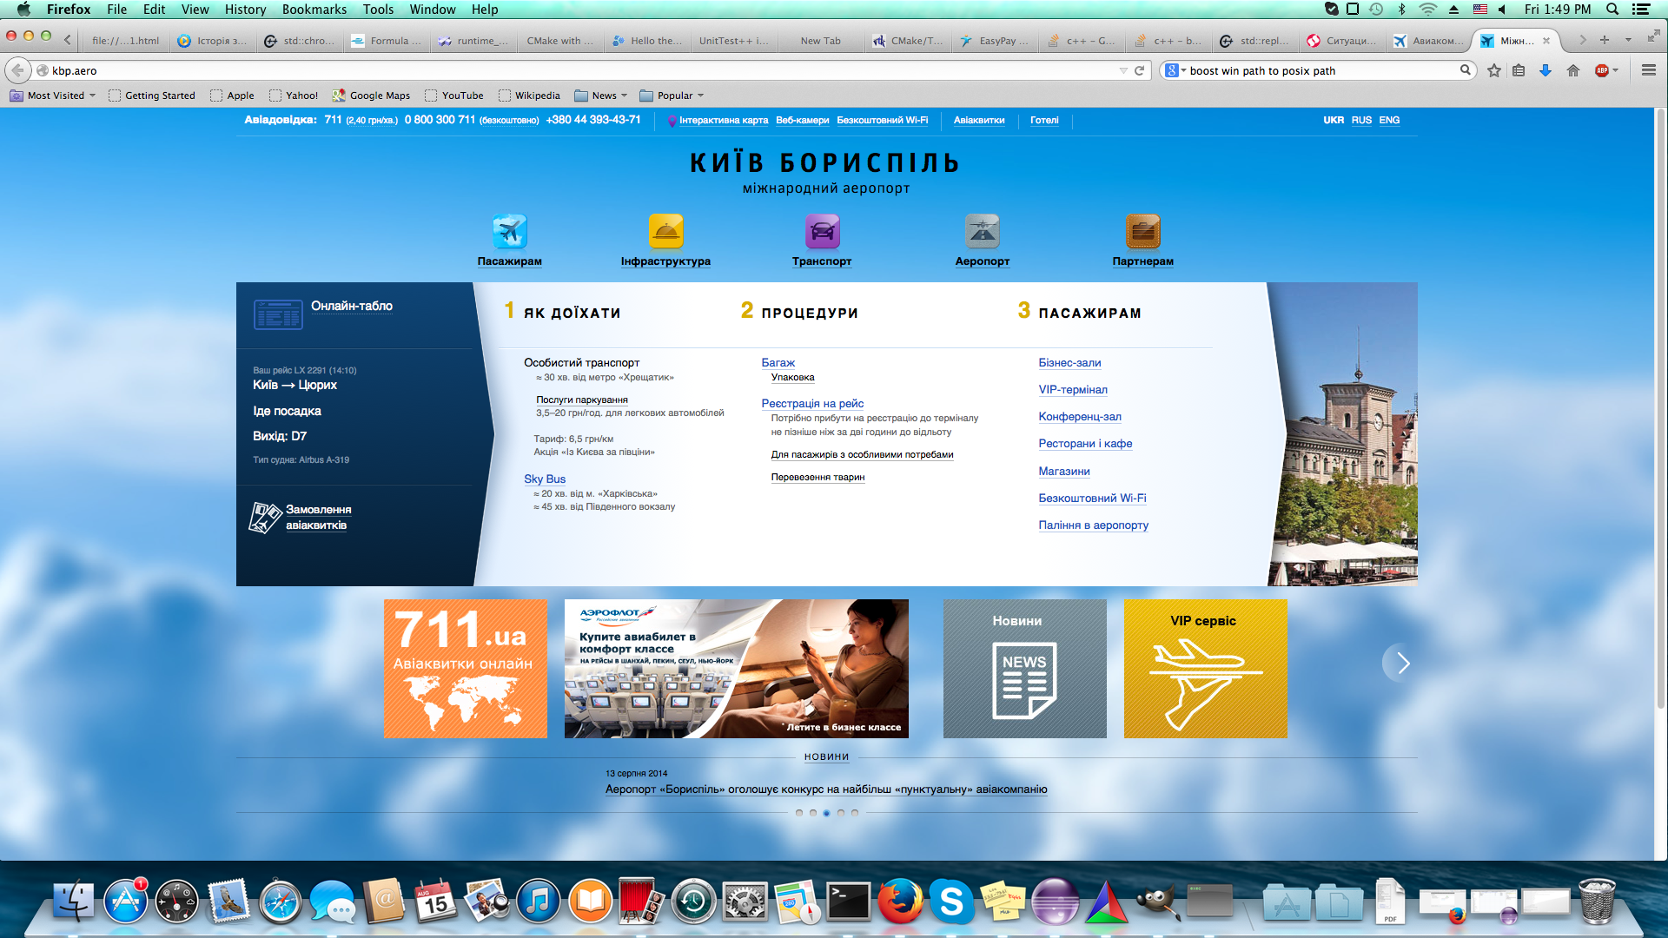Click the Пасажирам airplane icon
This screenshot has width=1668, height=938.
pos(509,231)
